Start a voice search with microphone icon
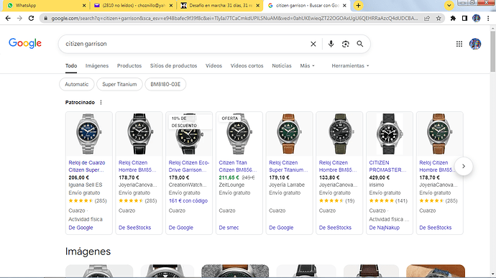The height and width of the screenshot is (278, 496). click(x=331, y=44)
